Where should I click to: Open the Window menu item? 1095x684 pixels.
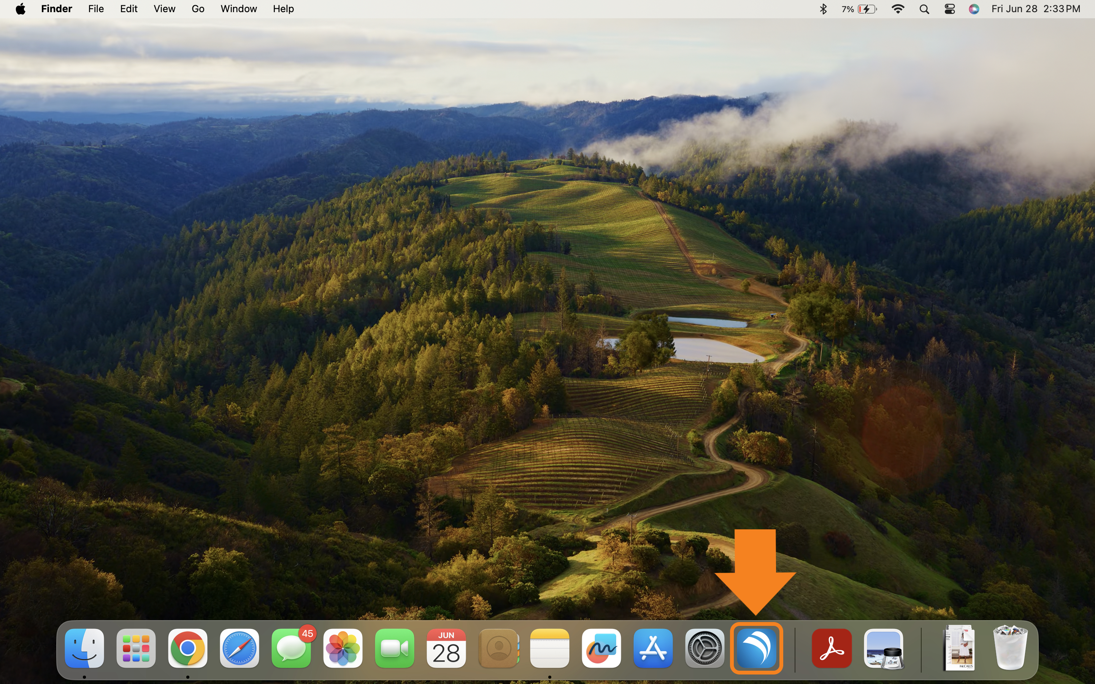pyautogui.click(x=238, y=9)
